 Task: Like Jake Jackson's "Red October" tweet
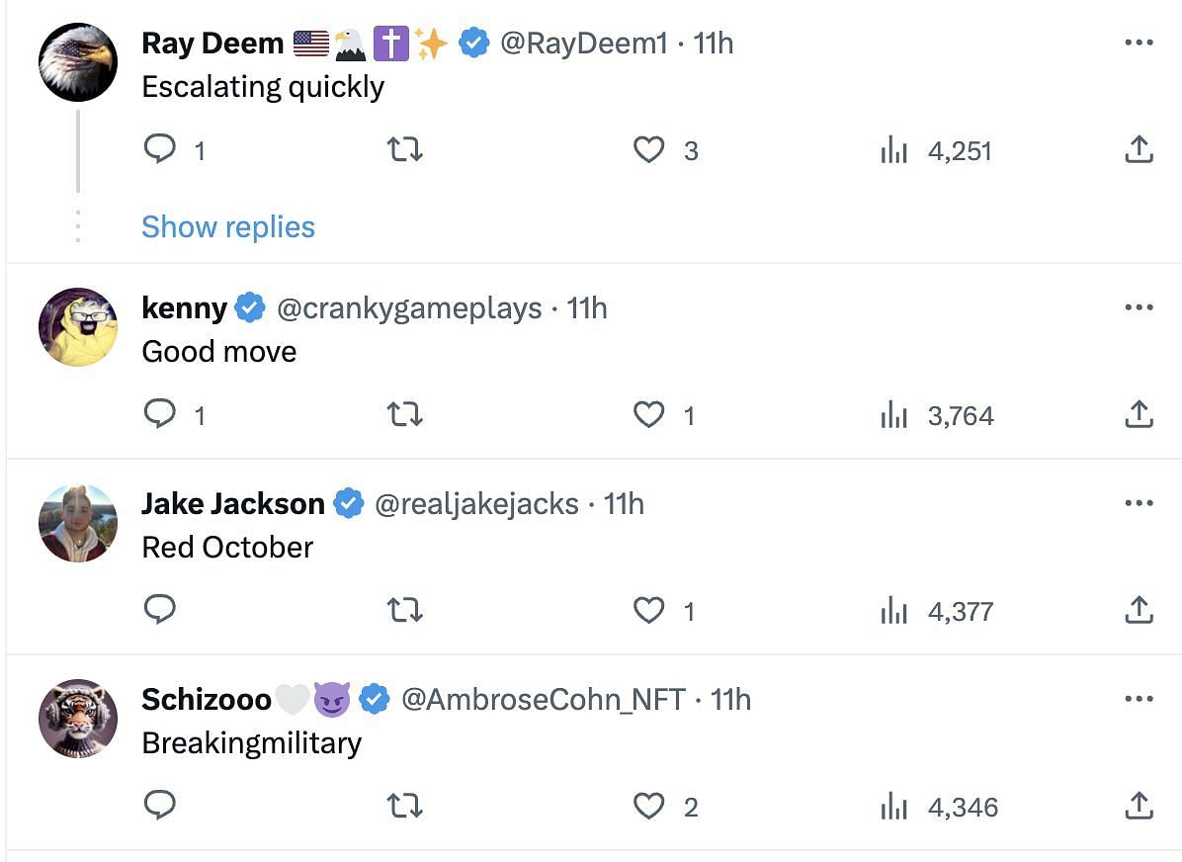point(648,611)
